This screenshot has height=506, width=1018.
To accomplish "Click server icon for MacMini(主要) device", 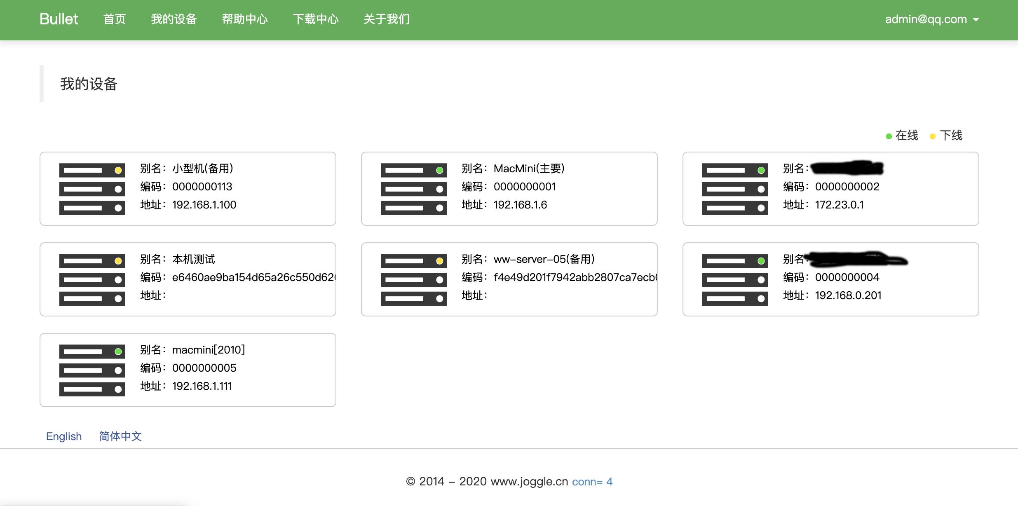I will tap(413, 189).
